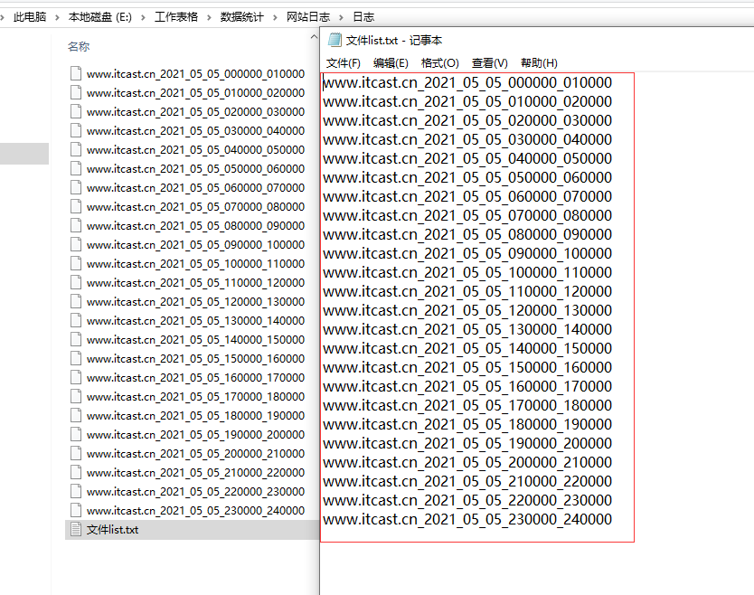Click file icon of www.itcast.cn_2021_05_05_080000_090000 in Explorer
Screen dimensions: 754x595
click(76, 225)
